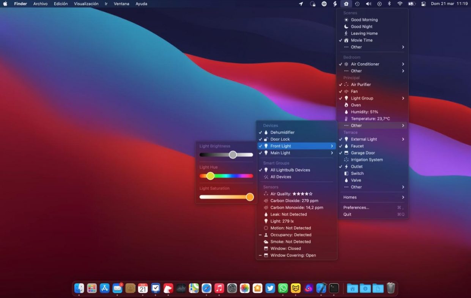This screenshot has height=298, width=471.
Task: Open WhatsApp from the dock
Action: click(x=283, y=288)
